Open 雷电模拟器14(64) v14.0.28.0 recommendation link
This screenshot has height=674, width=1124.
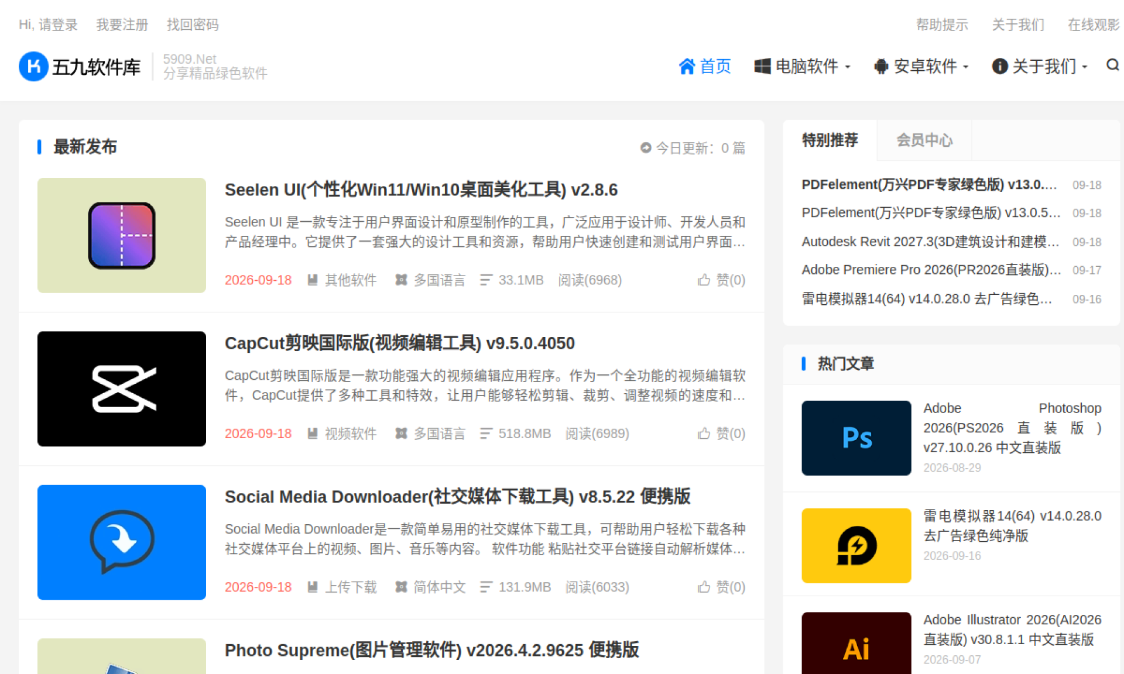(927, 299)
